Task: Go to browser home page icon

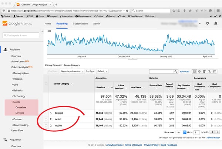Action: [190, 11]
